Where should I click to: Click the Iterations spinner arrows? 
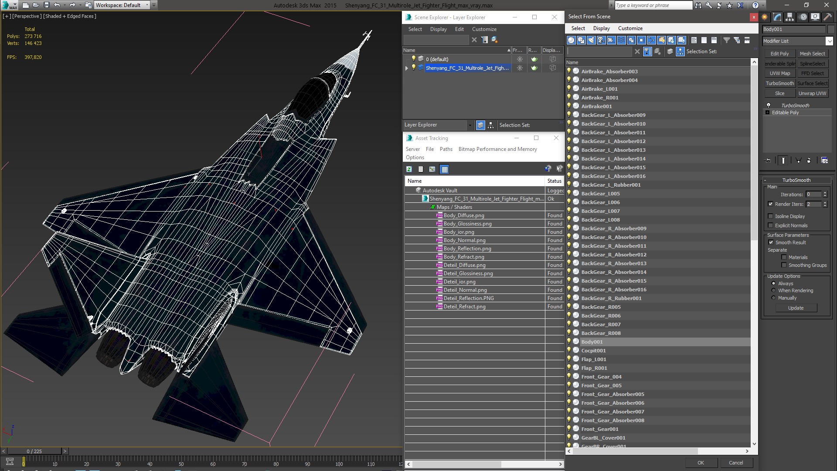(x=825, y=195)
